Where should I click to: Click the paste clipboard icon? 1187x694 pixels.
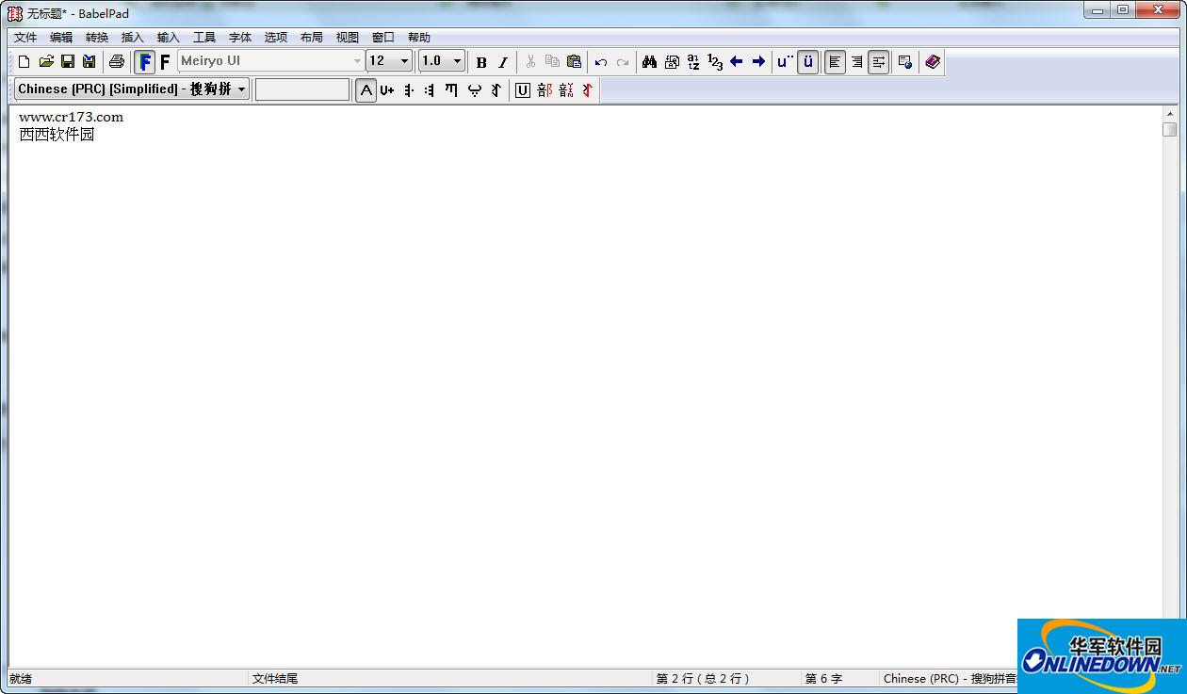coord(574,62)
